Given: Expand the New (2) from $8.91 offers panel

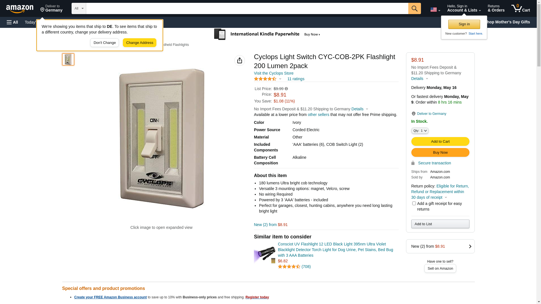Looking at the screenshot, I should coord(440,246).
